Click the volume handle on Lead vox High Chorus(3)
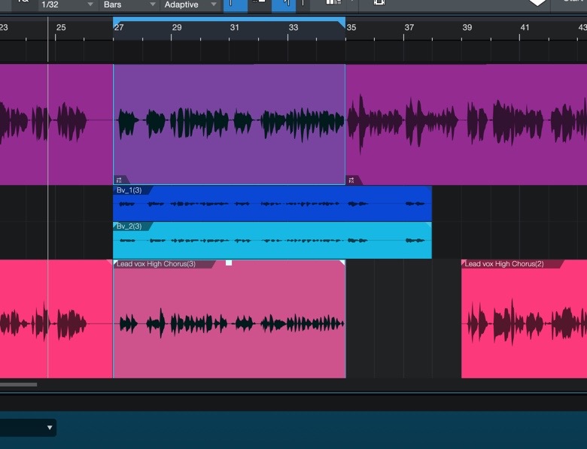This screenshot has width=587, height=449. [x=229, y=263]
